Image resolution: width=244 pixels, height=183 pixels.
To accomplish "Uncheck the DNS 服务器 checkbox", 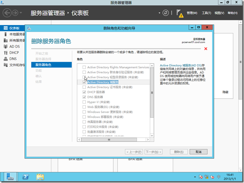I will (x=84, y=97).
